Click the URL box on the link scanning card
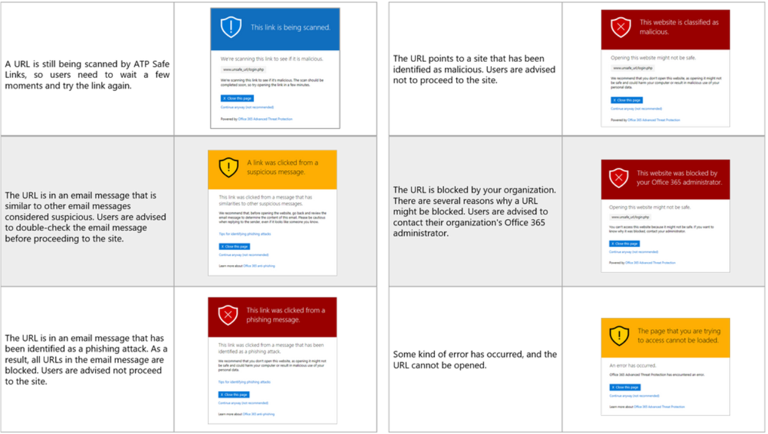Image resolution: width=768 pixels, height=434 pixels. (x=244, y=70)
